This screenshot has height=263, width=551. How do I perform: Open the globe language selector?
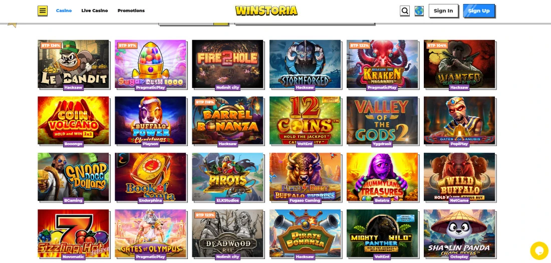point(419,11)
